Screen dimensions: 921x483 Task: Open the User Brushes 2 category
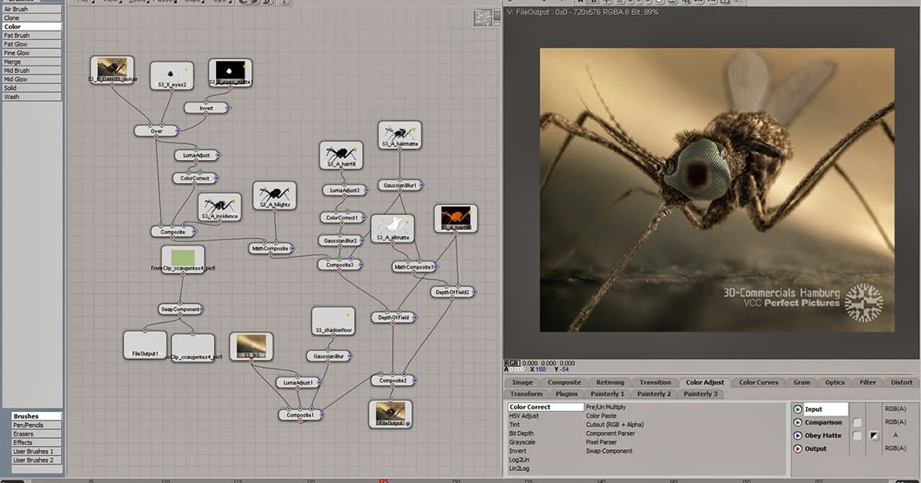click(x=37, y=460)
